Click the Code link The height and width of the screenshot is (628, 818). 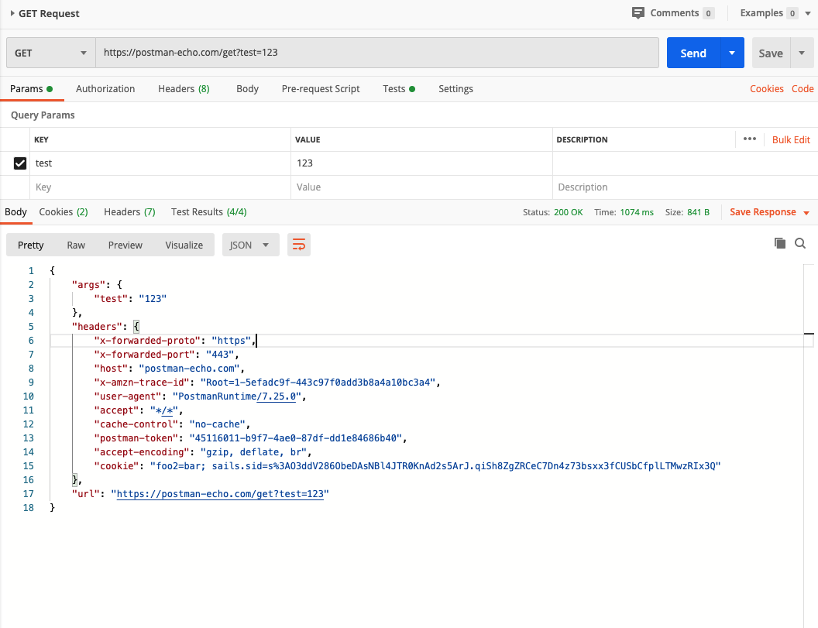(x=803, y=89)
